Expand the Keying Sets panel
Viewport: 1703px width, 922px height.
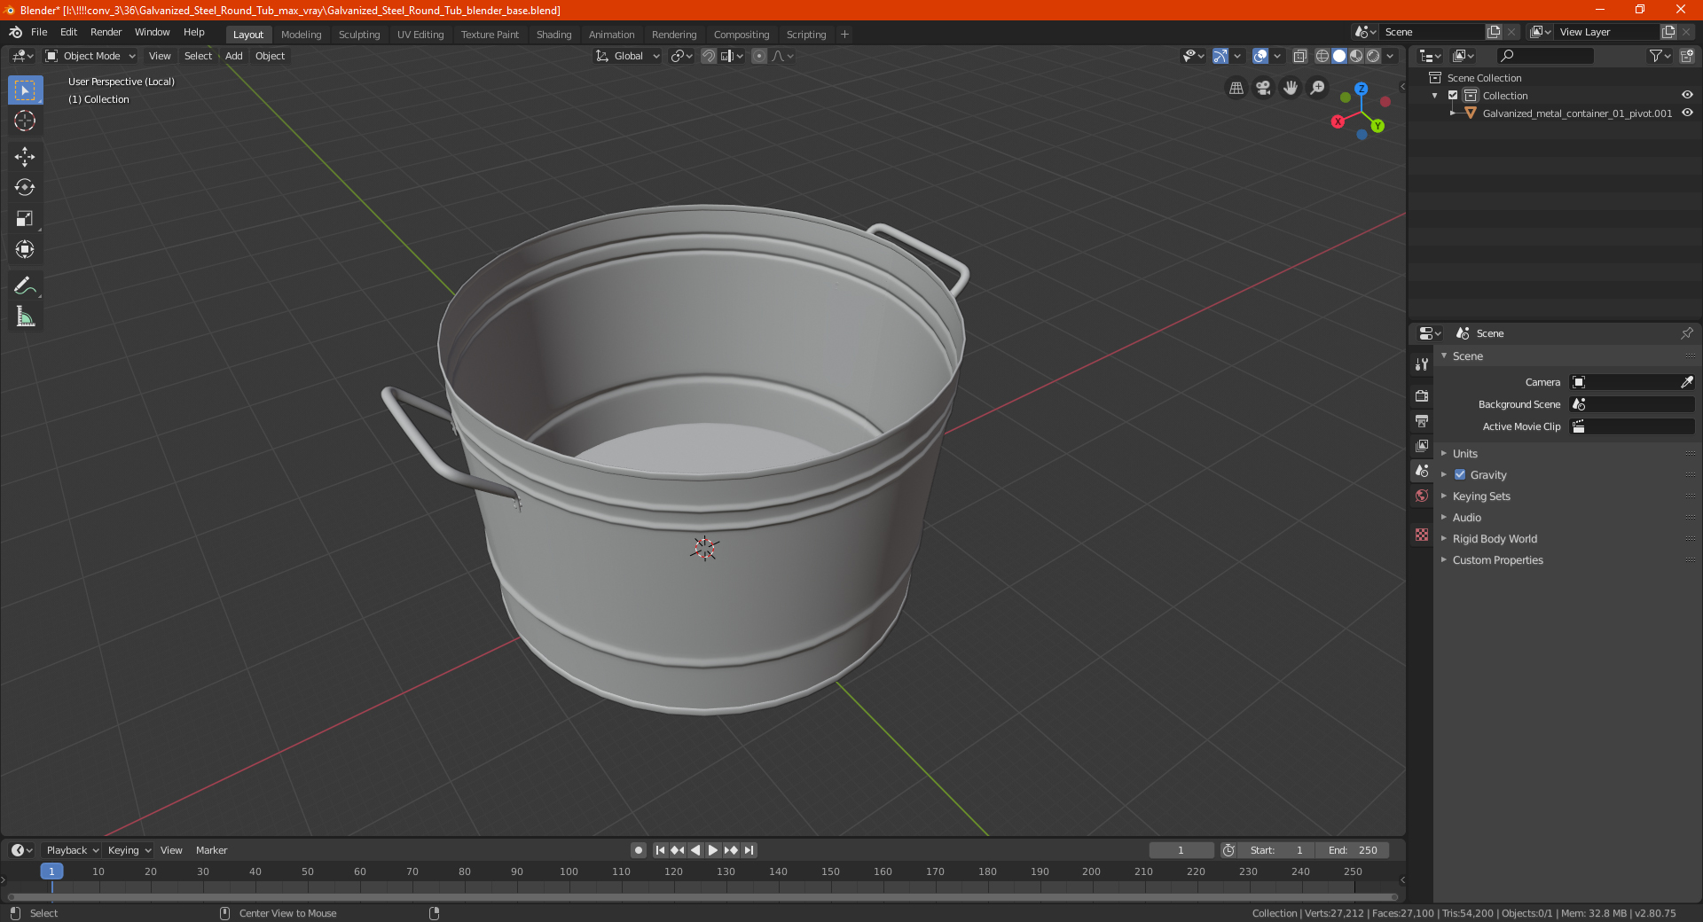(x=1481, y=496)
